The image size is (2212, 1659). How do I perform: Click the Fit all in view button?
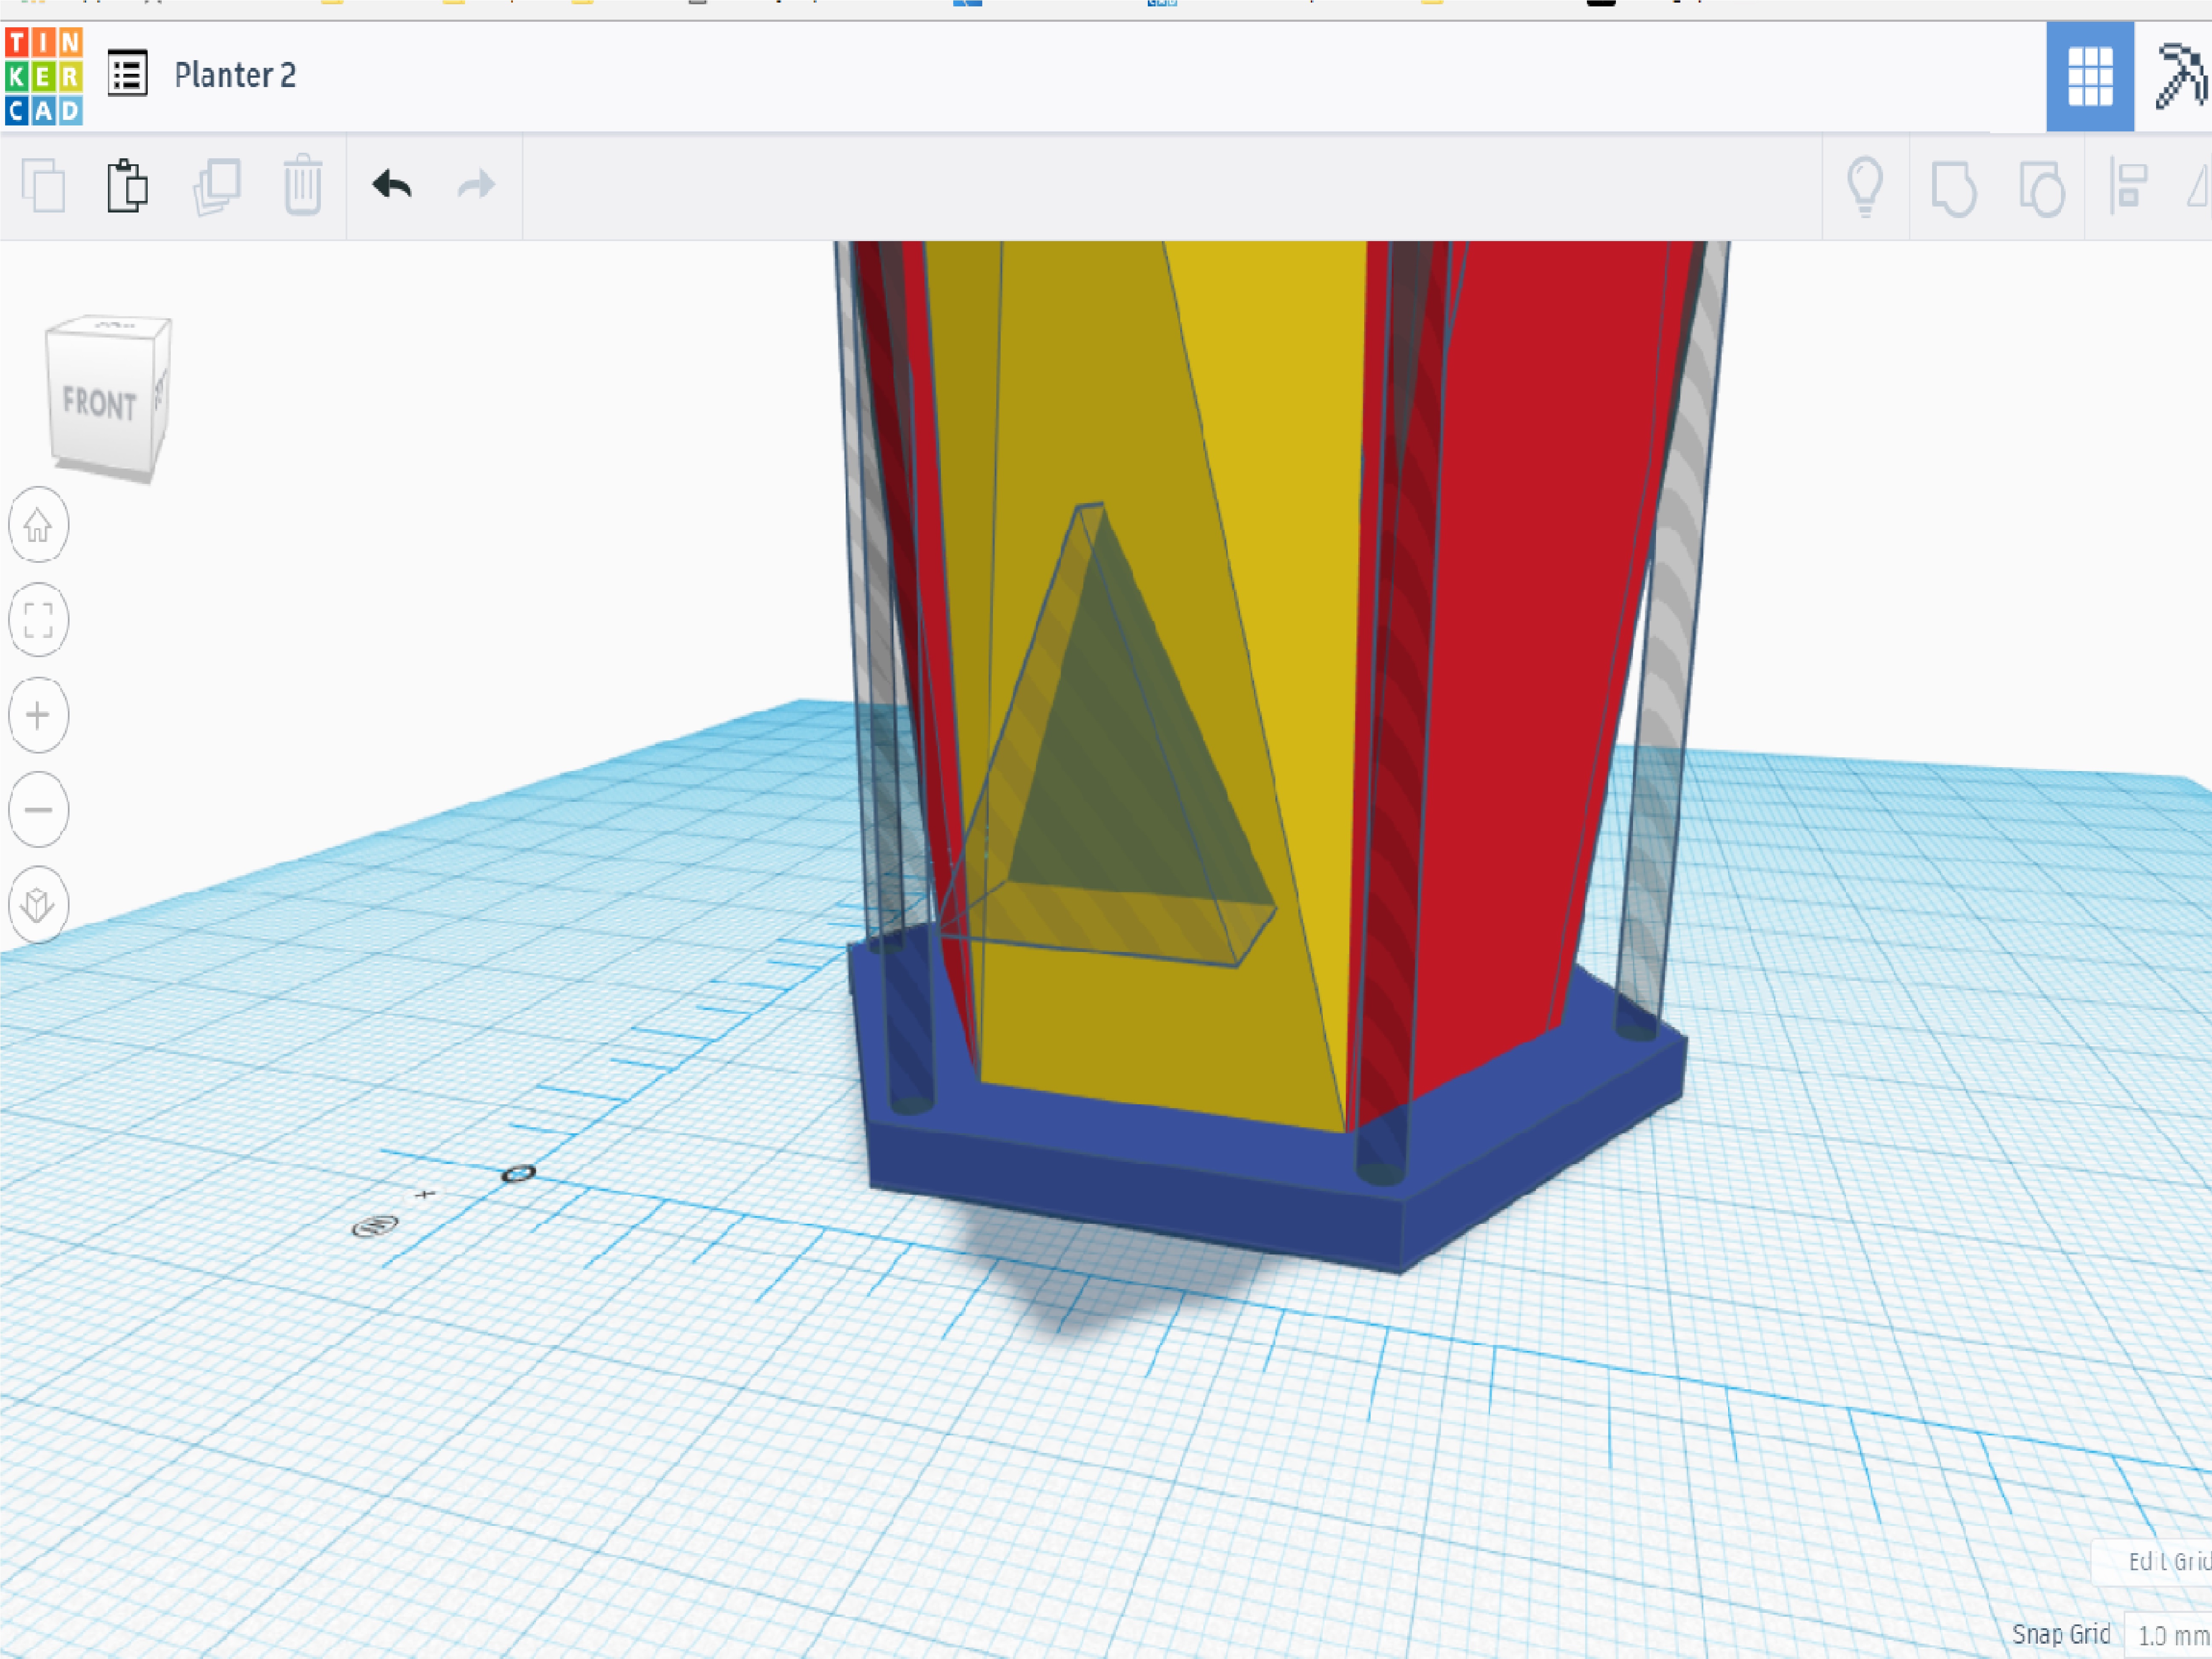click(38, 620)
